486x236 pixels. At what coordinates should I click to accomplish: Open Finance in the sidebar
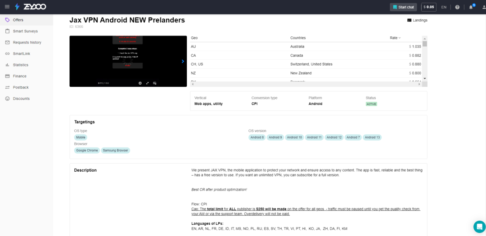[x=27, y=76]
